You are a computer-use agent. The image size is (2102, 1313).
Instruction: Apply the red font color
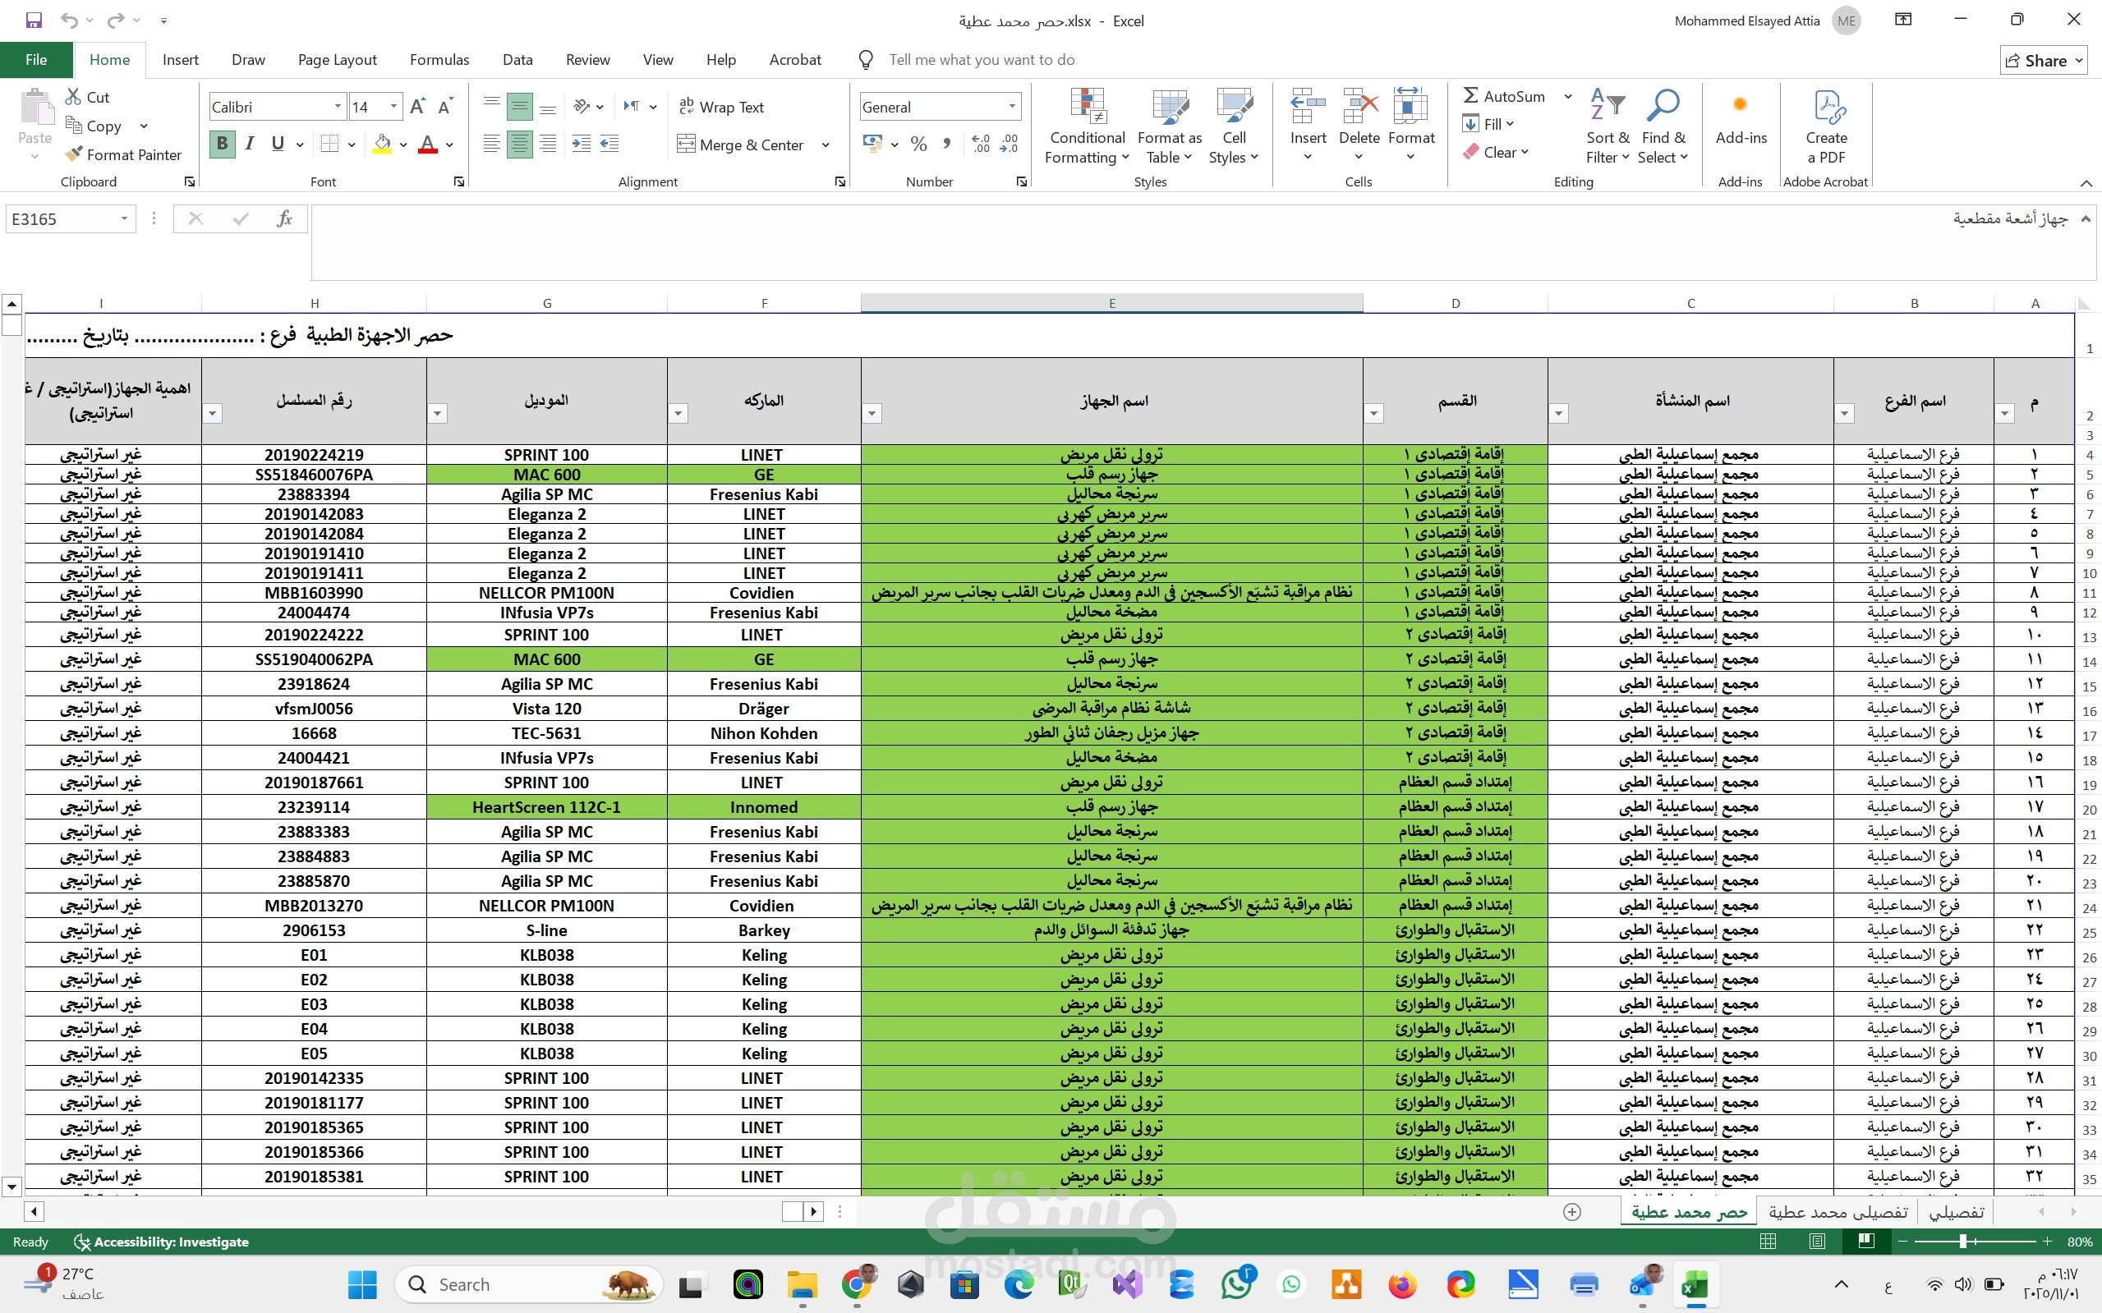[x=427, y=145]
